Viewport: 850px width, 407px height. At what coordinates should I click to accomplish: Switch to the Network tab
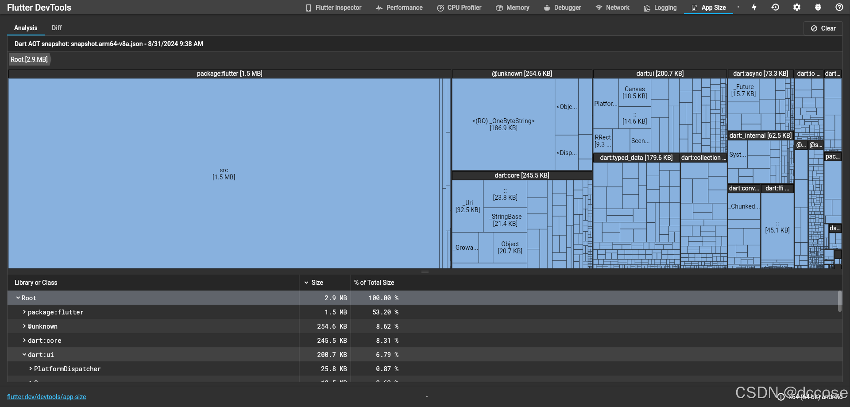pyautogui.click(x=612, y=8)
